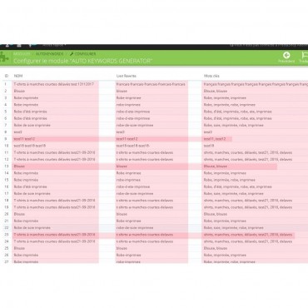Select t-shirts-a-manches-courtes-delaves link in row 12
308x308 pixels.
[145, 159]
